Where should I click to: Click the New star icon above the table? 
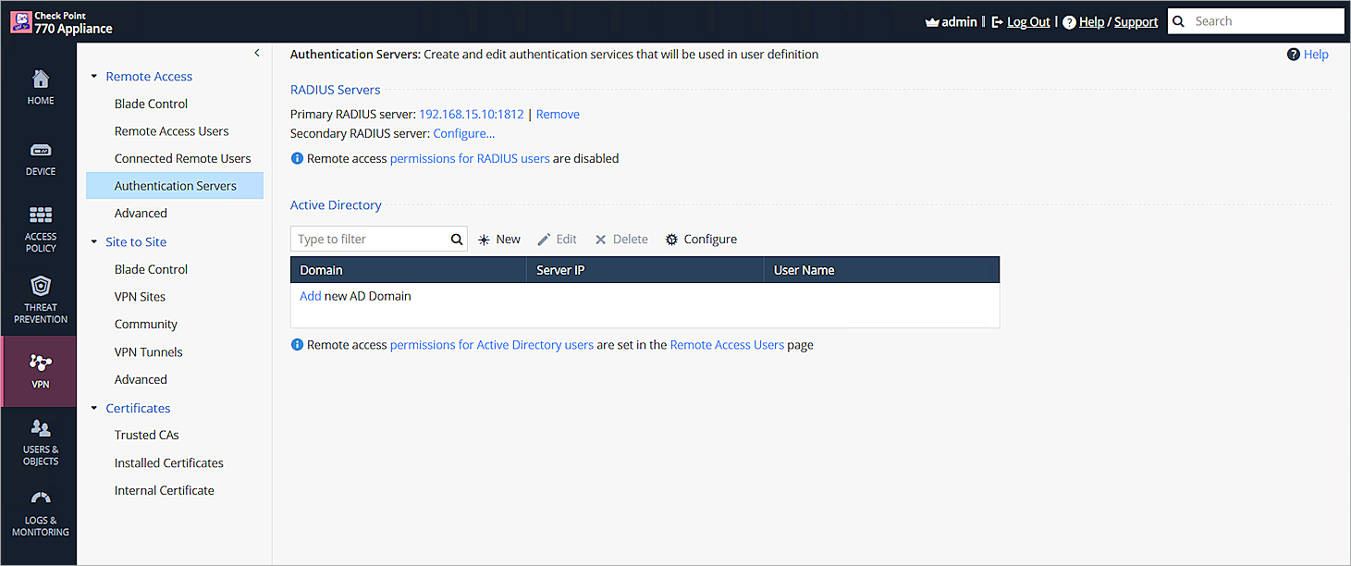pyautogui.click(x=485, y=239)
